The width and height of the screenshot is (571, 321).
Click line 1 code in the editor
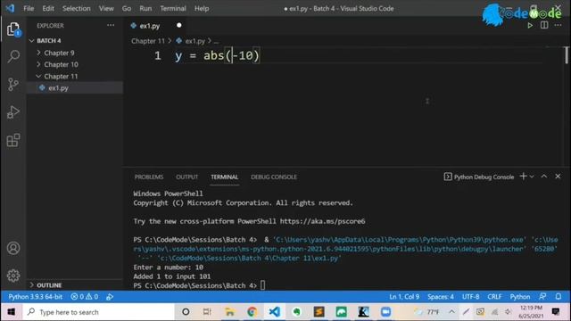point(217,55)
